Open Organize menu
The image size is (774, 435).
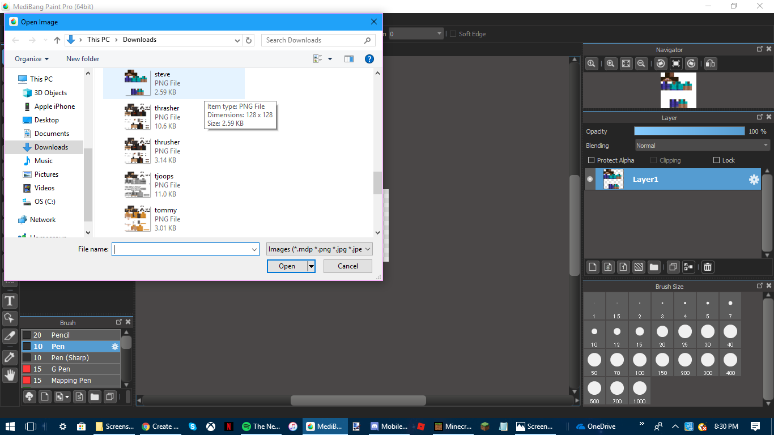pyautogui.click(x=32, y=59)
